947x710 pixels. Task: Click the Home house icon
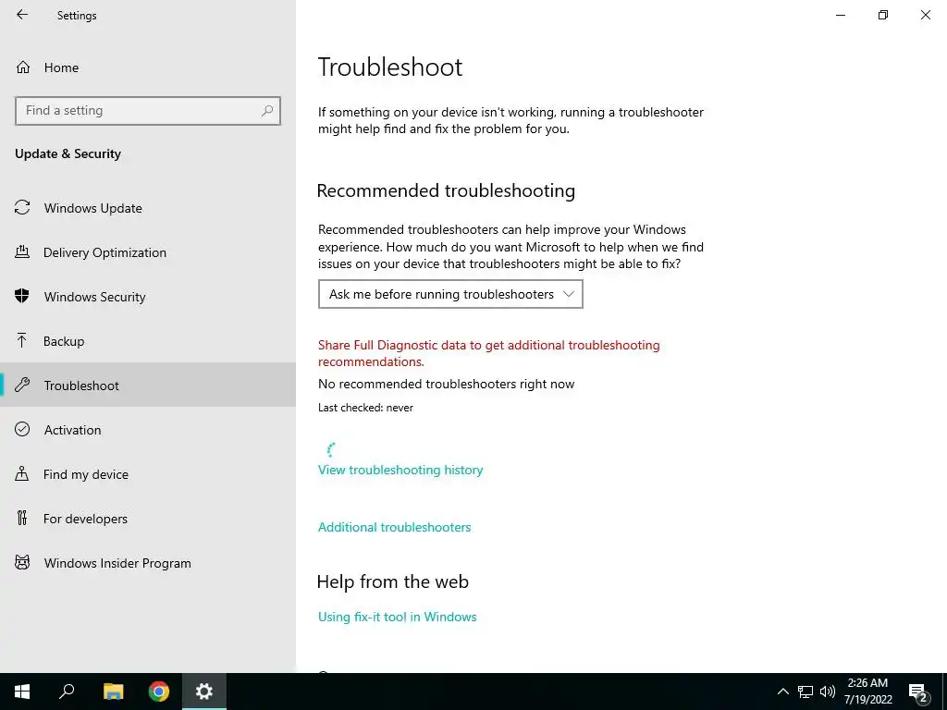click(23, 67)
